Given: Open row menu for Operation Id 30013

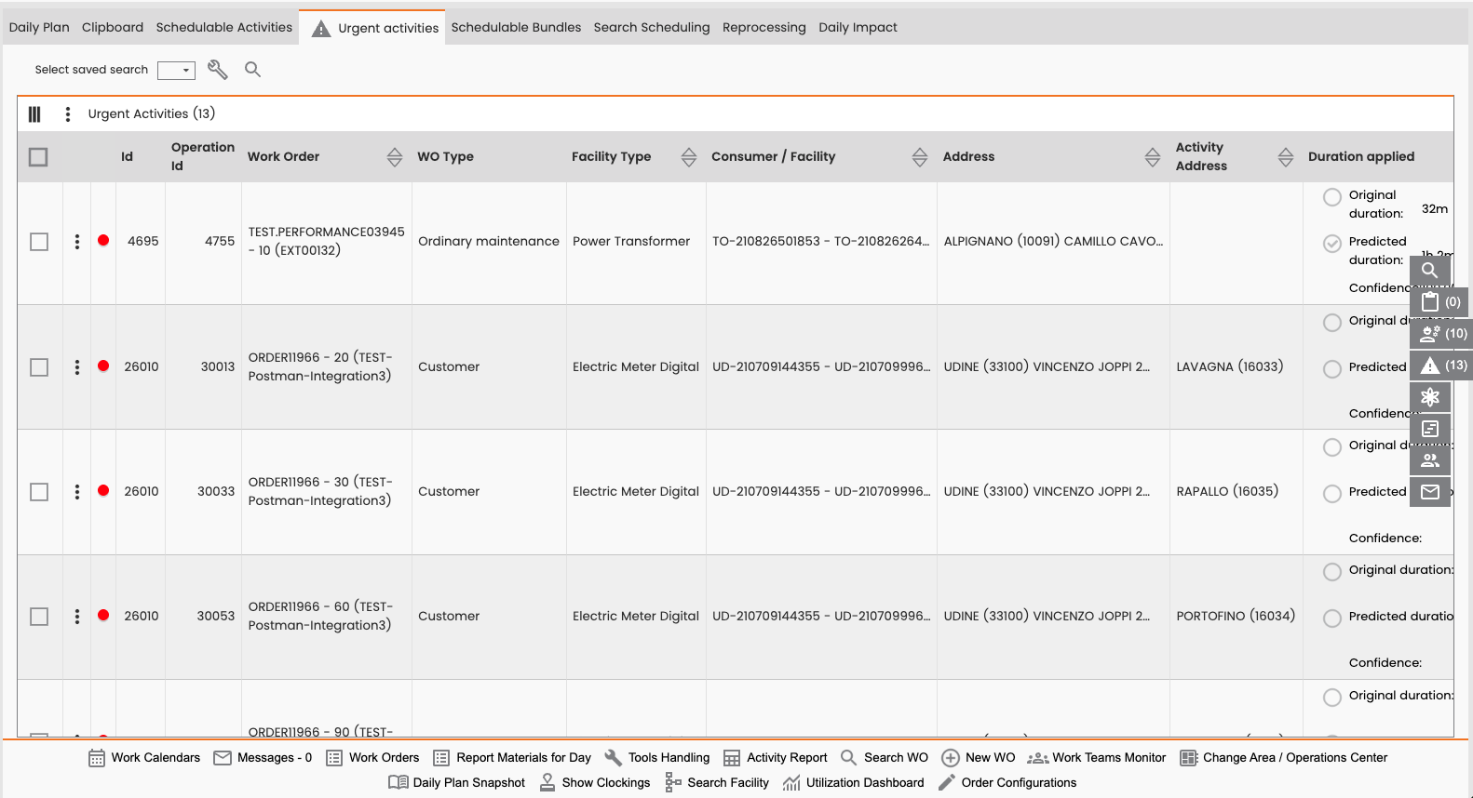Looking at the screenshot, I should pos(77,367).
